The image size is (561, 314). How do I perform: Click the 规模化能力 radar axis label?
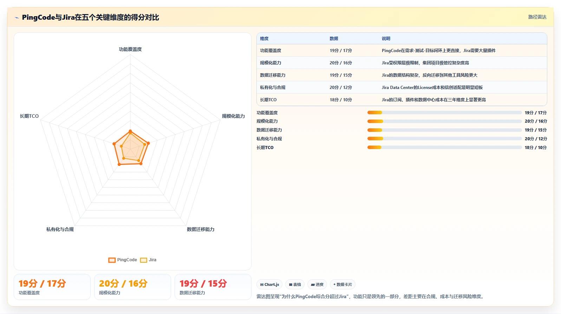coord(233,116)
